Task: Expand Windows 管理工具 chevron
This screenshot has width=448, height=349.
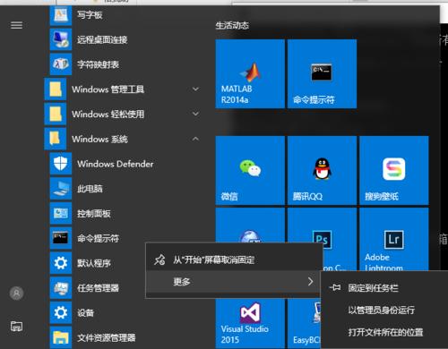Action: pos(195,89)
